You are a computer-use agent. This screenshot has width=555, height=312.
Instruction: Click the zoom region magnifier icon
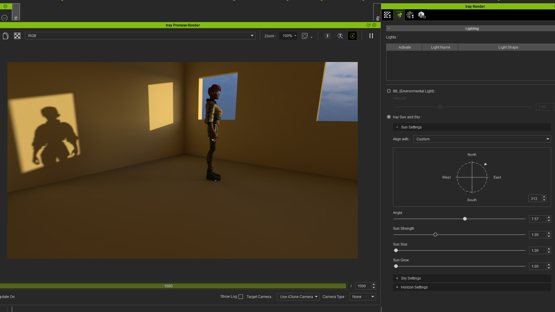point(305,36)
